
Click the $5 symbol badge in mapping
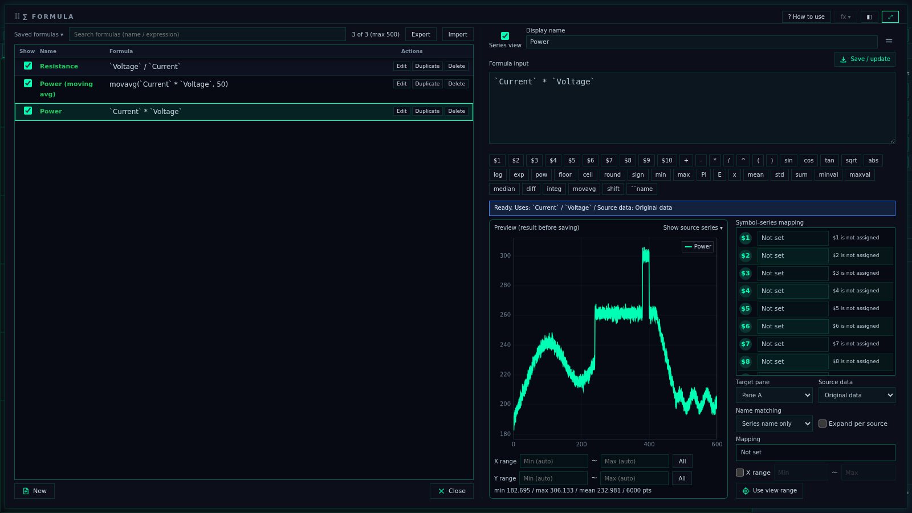[746, 309]
